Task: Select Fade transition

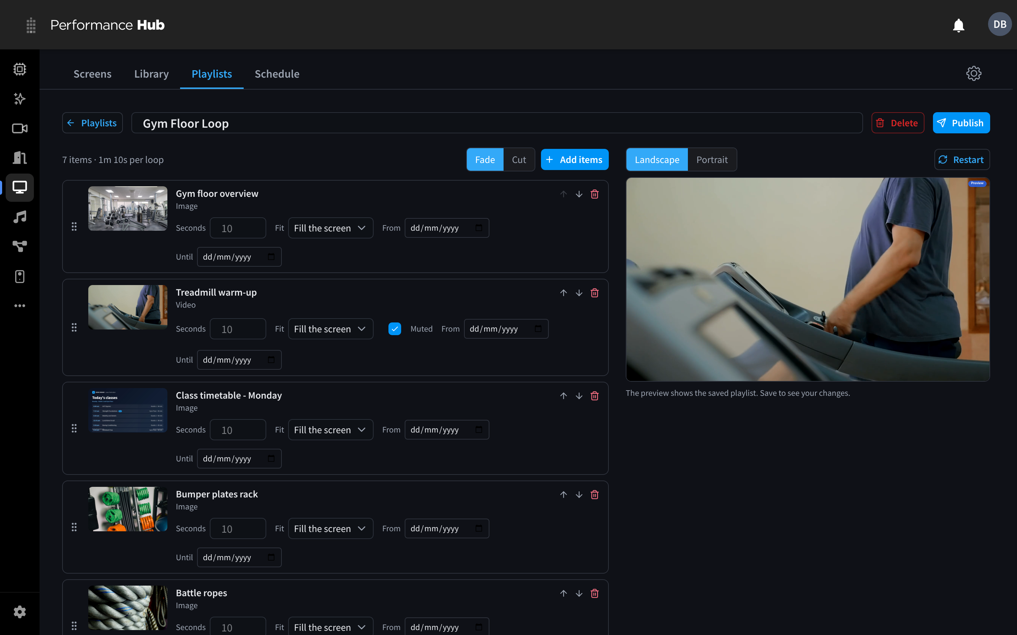Action: (484, 159)
